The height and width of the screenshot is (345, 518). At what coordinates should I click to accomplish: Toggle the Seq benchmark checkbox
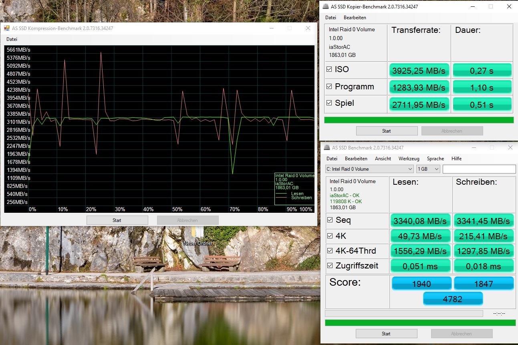pos(330,220)
